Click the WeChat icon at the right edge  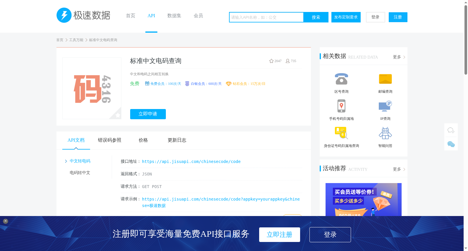coord(451,144)
